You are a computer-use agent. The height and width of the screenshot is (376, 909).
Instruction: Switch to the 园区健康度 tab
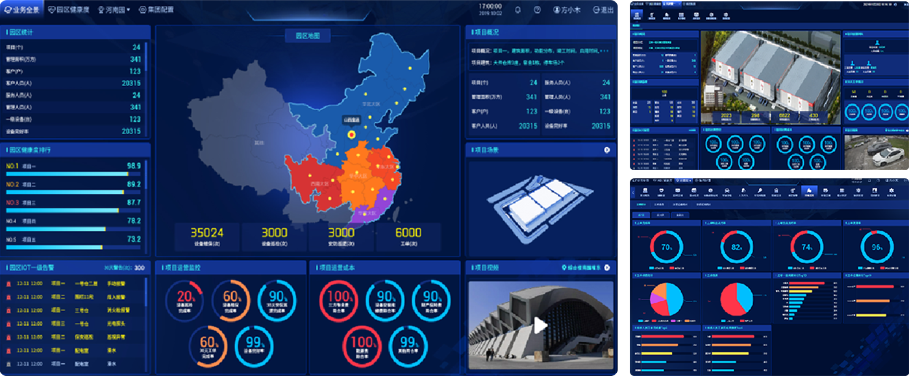pos(69,10)
